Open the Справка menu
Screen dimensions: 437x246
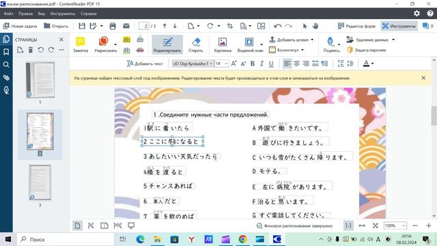pos(88,14)
